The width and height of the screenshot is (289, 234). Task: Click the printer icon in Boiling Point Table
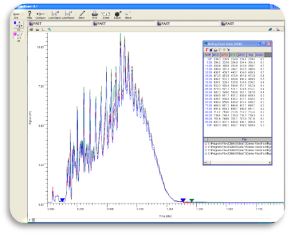[x=216, y=50]
